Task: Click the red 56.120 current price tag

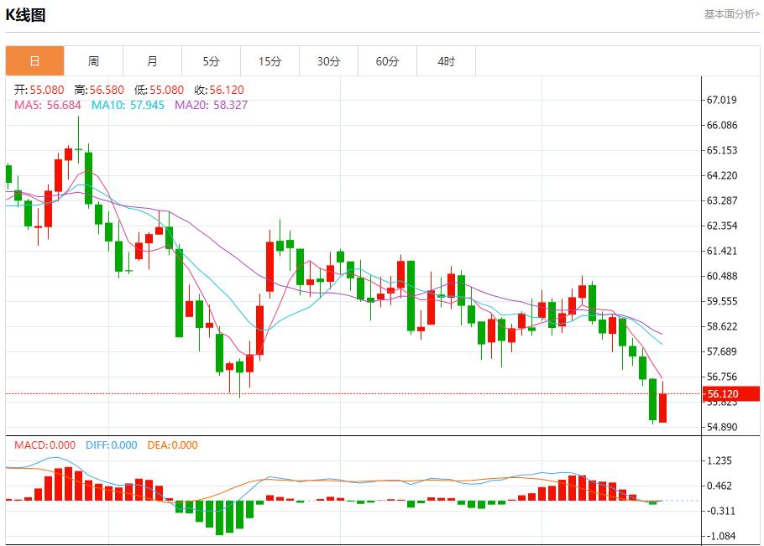Action: pyautogui.click(x=721, y=394)
